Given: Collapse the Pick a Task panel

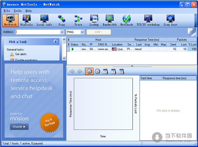Looking at the screenshot, I should point(55,41).
